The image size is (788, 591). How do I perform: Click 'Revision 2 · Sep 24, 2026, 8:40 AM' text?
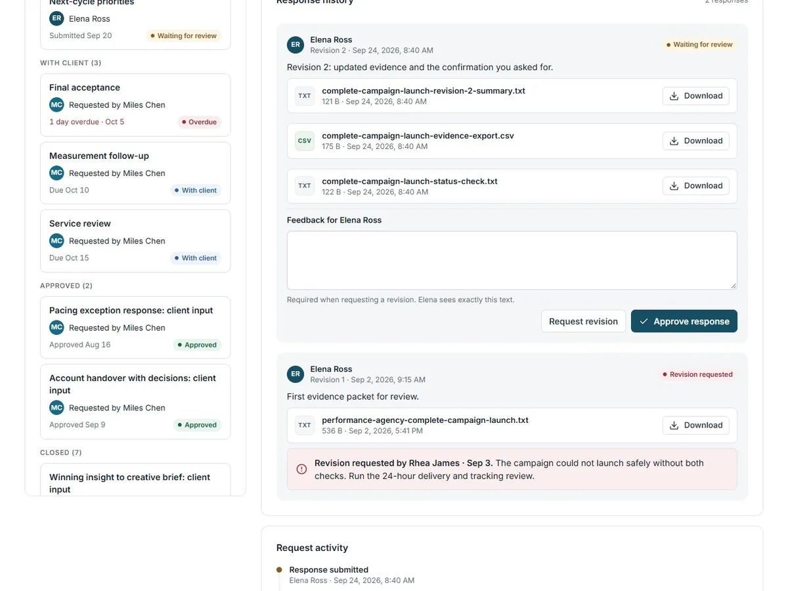tap(372, 51)
